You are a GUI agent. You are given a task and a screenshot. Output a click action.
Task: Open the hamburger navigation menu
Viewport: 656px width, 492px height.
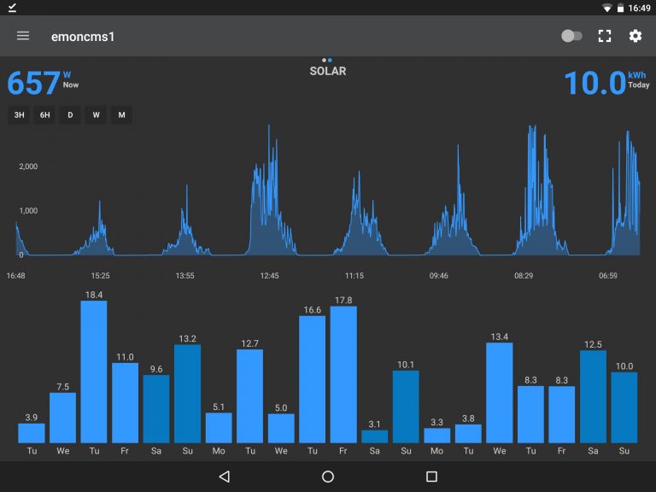point(23,36)
